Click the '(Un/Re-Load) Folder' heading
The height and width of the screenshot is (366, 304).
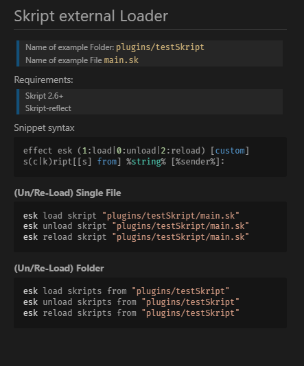pos(59,269)
